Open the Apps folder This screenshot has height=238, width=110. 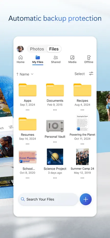[28, 90]
